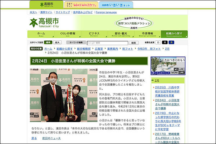Open the 2月19日 修学旅行の代わり article link
This screenshot has width=216, height=144.
[x=168, y=121]
